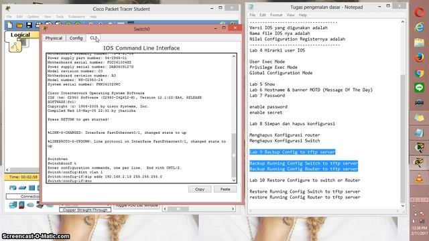Click highlighted 'Lab 9 Backup Config' line
The height and width of the screenshot is (241, 429).
click(292, 152)
